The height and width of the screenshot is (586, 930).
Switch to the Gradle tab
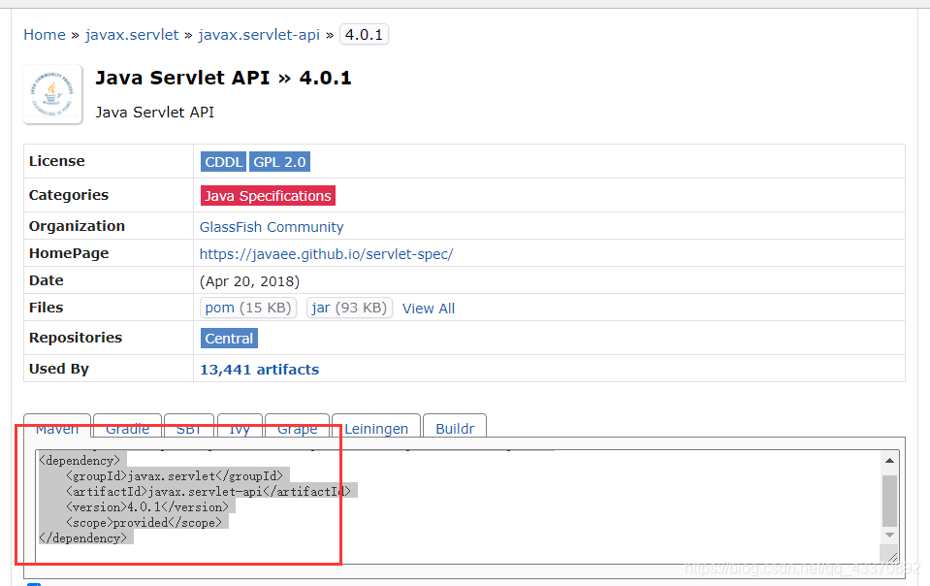point(127,426)
